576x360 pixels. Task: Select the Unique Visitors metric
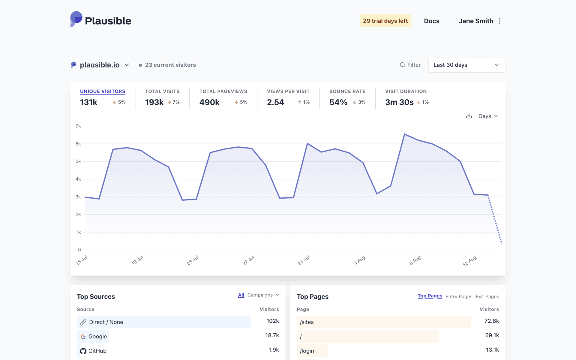tap(103, 91)
